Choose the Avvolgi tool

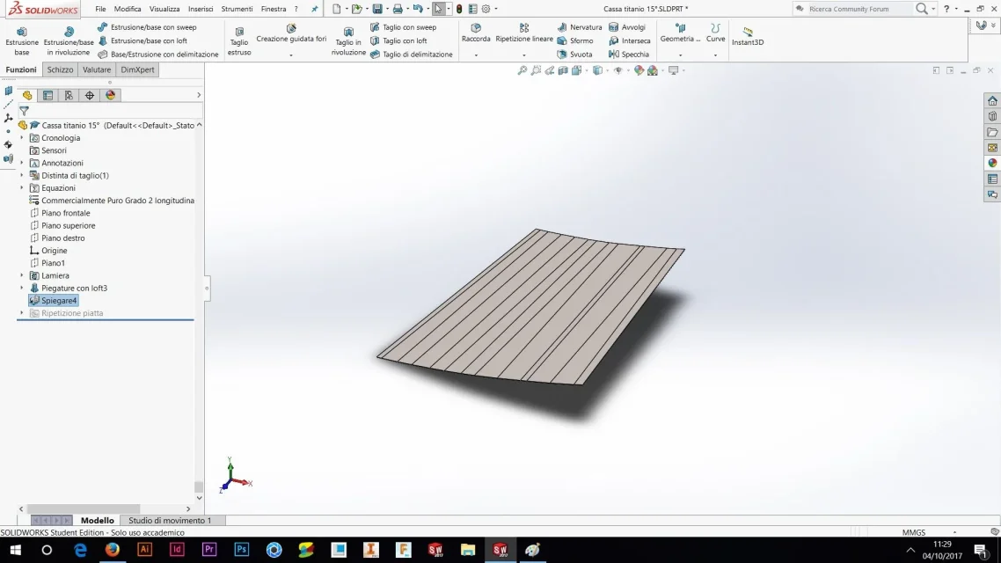coord(627,27)
